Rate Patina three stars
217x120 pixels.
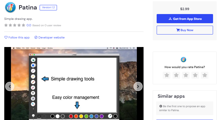[x=186, y=75]
